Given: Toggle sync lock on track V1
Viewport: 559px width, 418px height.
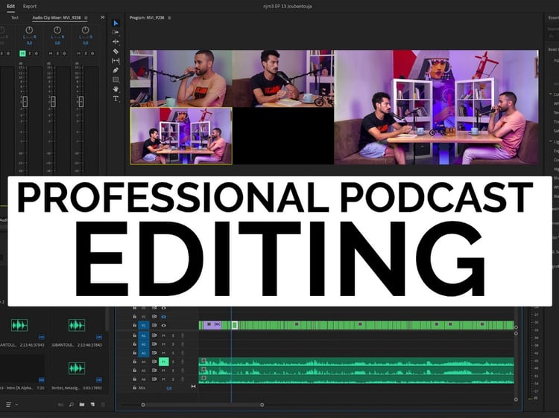Looking at the screenshot, I should click(x=154, y=325).
